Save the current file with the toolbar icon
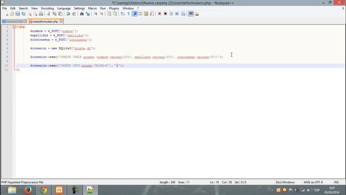 pyautogui.click(x=18, y=14)
